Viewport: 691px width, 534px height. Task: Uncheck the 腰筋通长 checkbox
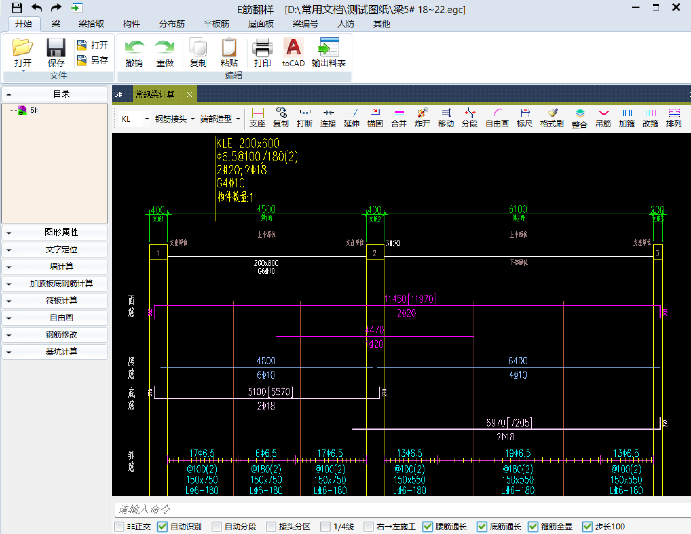[427, 526]
